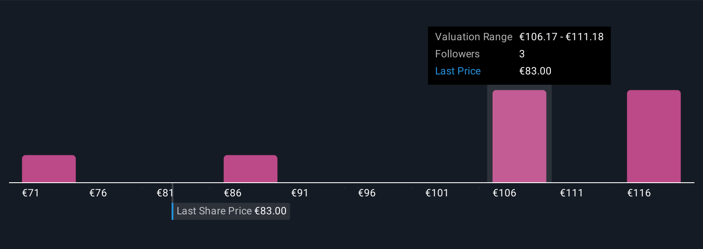Screen dimensions: 703x249
Task: Click the €71 axis label
Action: pyautogui.click(x=31, y=193)
